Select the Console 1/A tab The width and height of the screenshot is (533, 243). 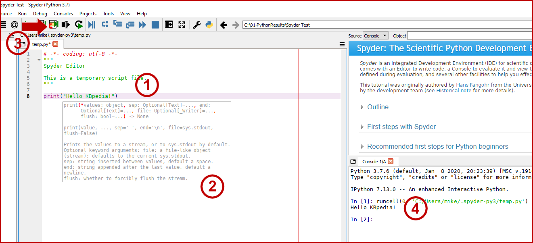pyautogui.click(x=374, y=162)
